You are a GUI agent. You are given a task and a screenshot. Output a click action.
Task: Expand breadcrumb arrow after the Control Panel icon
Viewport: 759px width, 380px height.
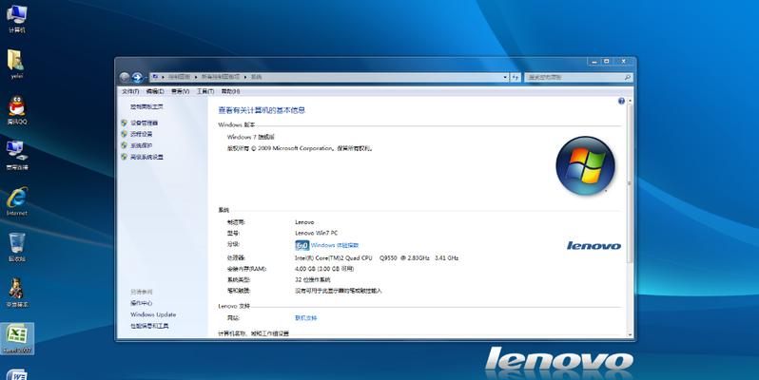coord(164,77)
